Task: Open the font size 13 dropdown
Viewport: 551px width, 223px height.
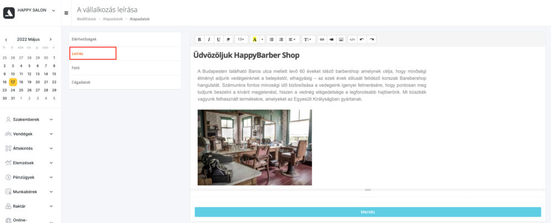Action: [241, 40]
